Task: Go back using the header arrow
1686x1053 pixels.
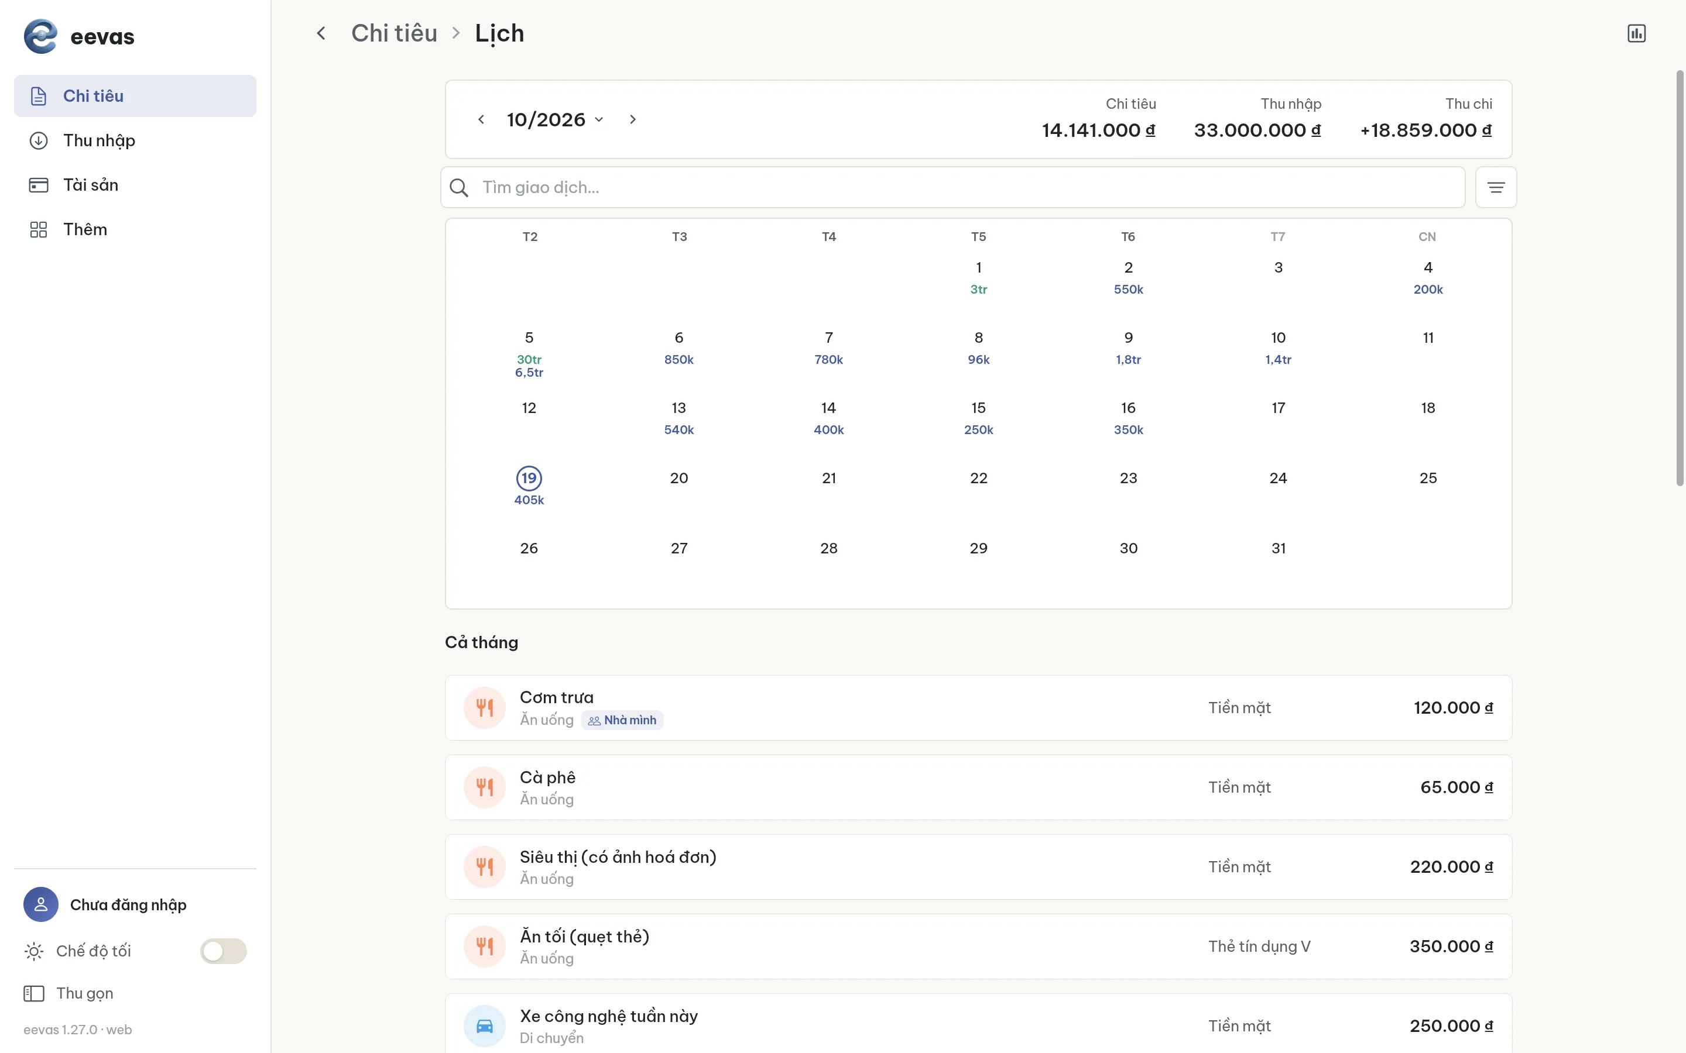Action: click(x=321, y=33)
